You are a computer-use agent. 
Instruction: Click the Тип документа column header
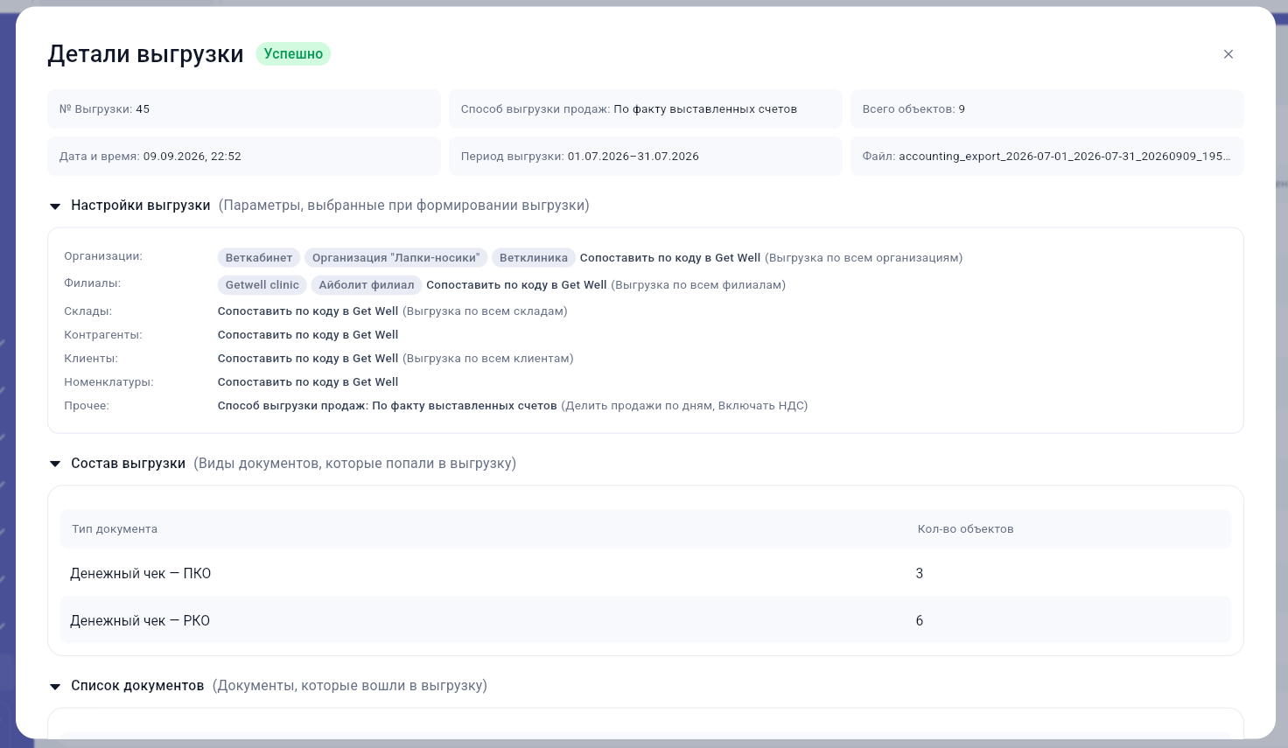pos(115,529)
